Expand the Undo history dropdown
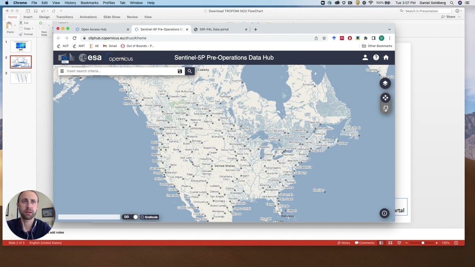The width and height of the screenshot is (475, 267). 48,11
